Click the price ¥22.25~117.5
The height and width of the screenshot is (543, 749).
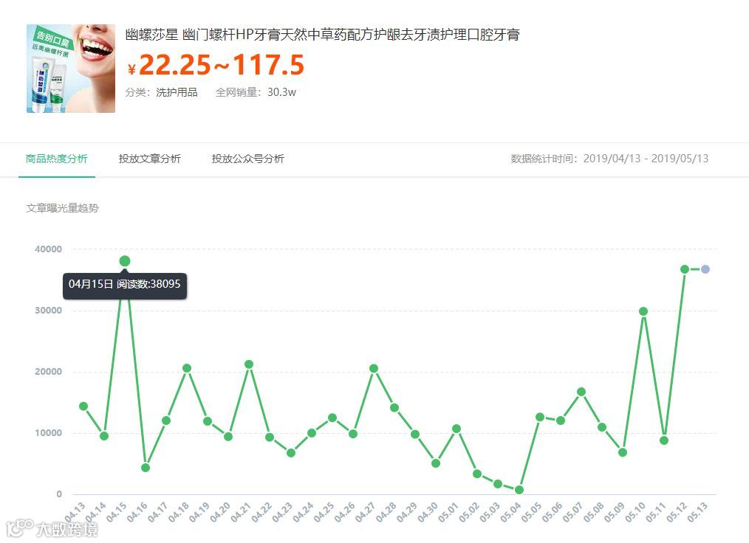(216, 64)
